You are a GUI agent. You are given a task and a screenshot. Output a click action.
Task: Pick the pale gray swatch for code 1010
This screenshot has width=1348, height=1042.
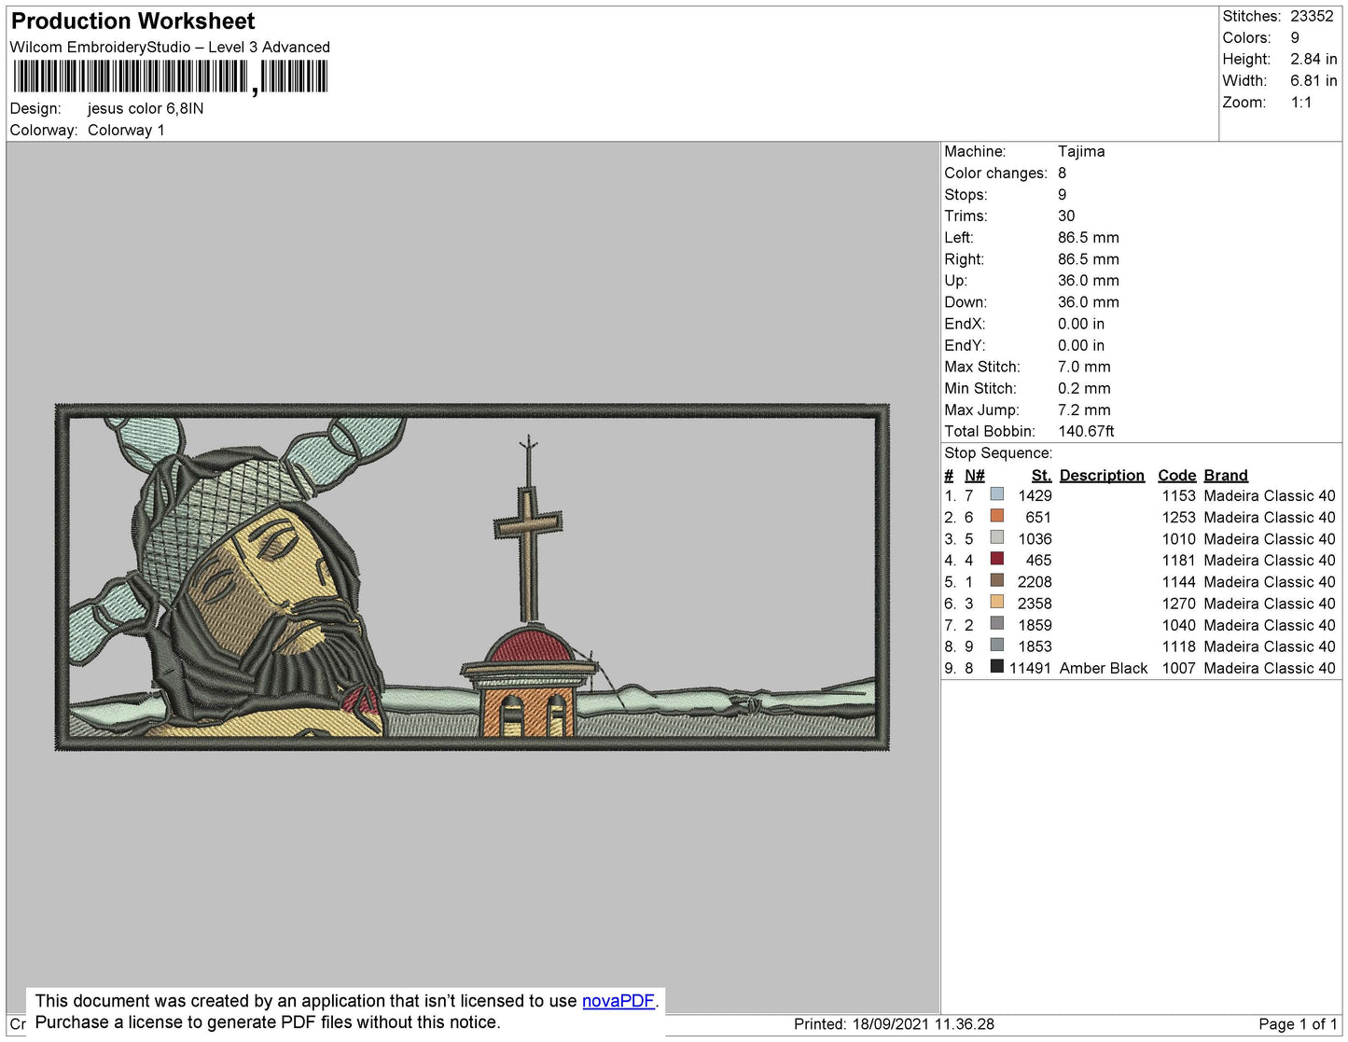coord(997,537)
